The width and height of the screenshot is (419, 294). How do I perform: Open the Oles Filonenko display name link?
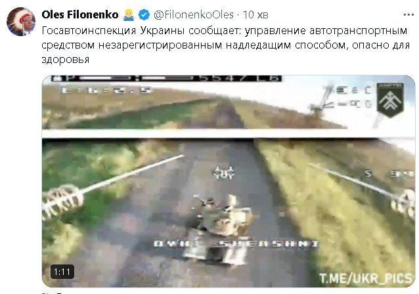[x=80, y=14]
